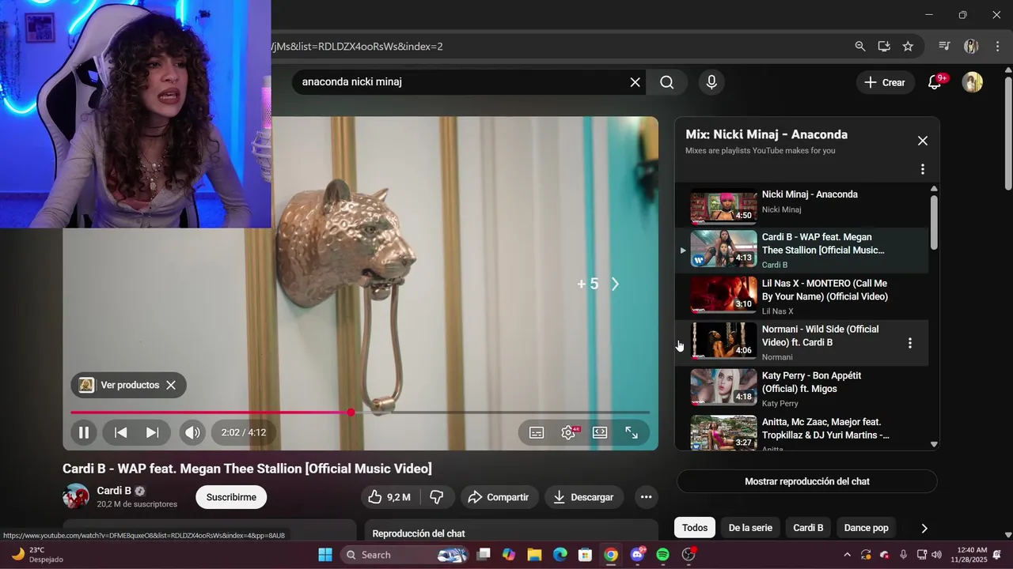
Task: Seek on the video progress bar
Action: point(360,412)
